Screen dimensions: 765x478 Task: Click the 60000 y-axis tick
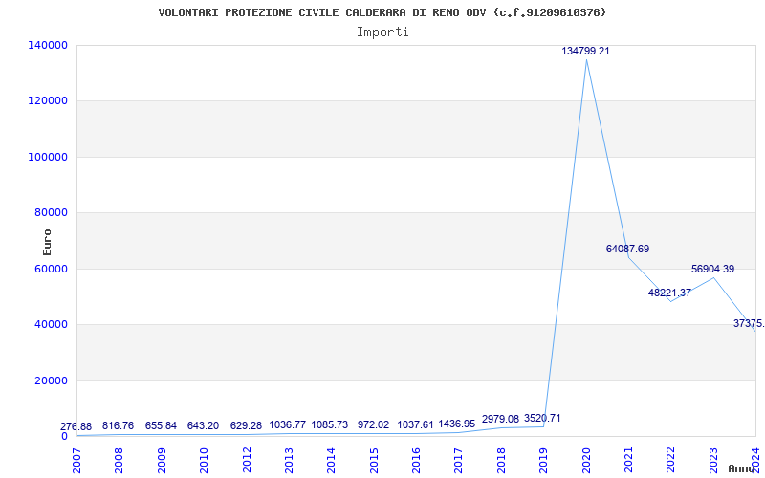click(x=54, y=269)
